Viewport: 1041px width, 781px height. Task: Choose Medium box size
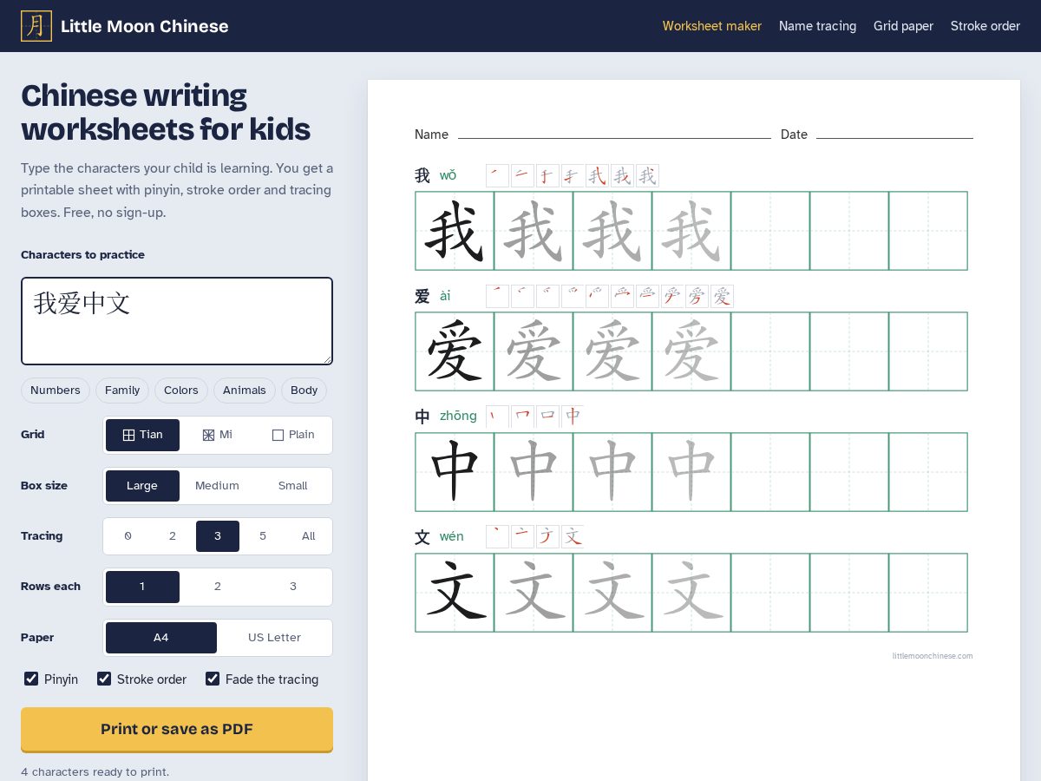click(x=218, y=486)
